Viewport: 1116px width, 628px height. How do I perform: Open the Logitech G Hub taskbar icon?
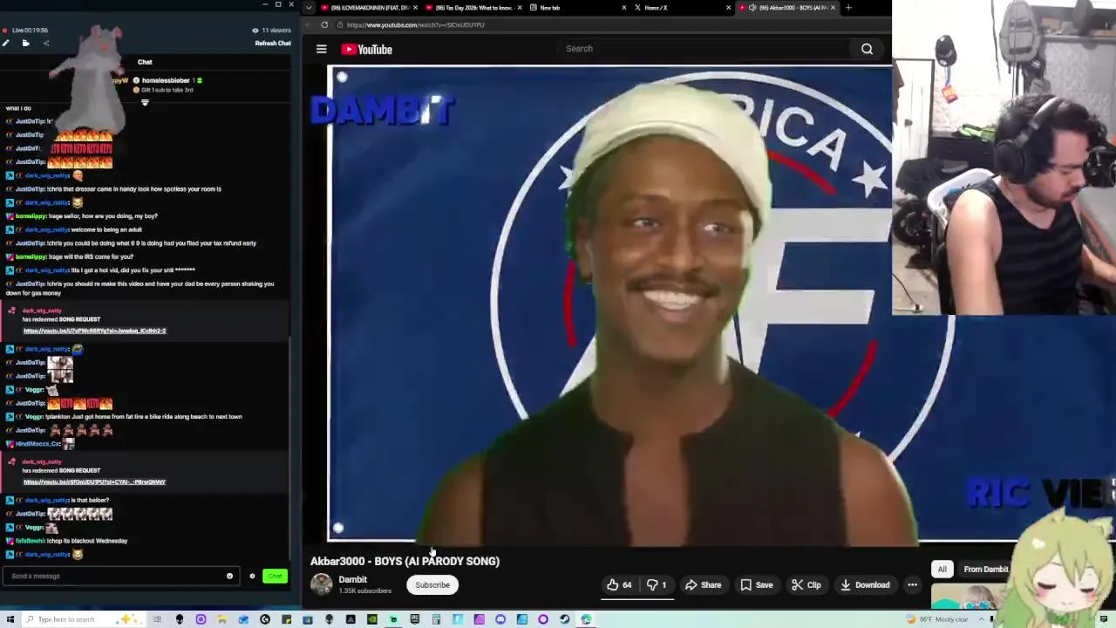click(x=265, y=619)
